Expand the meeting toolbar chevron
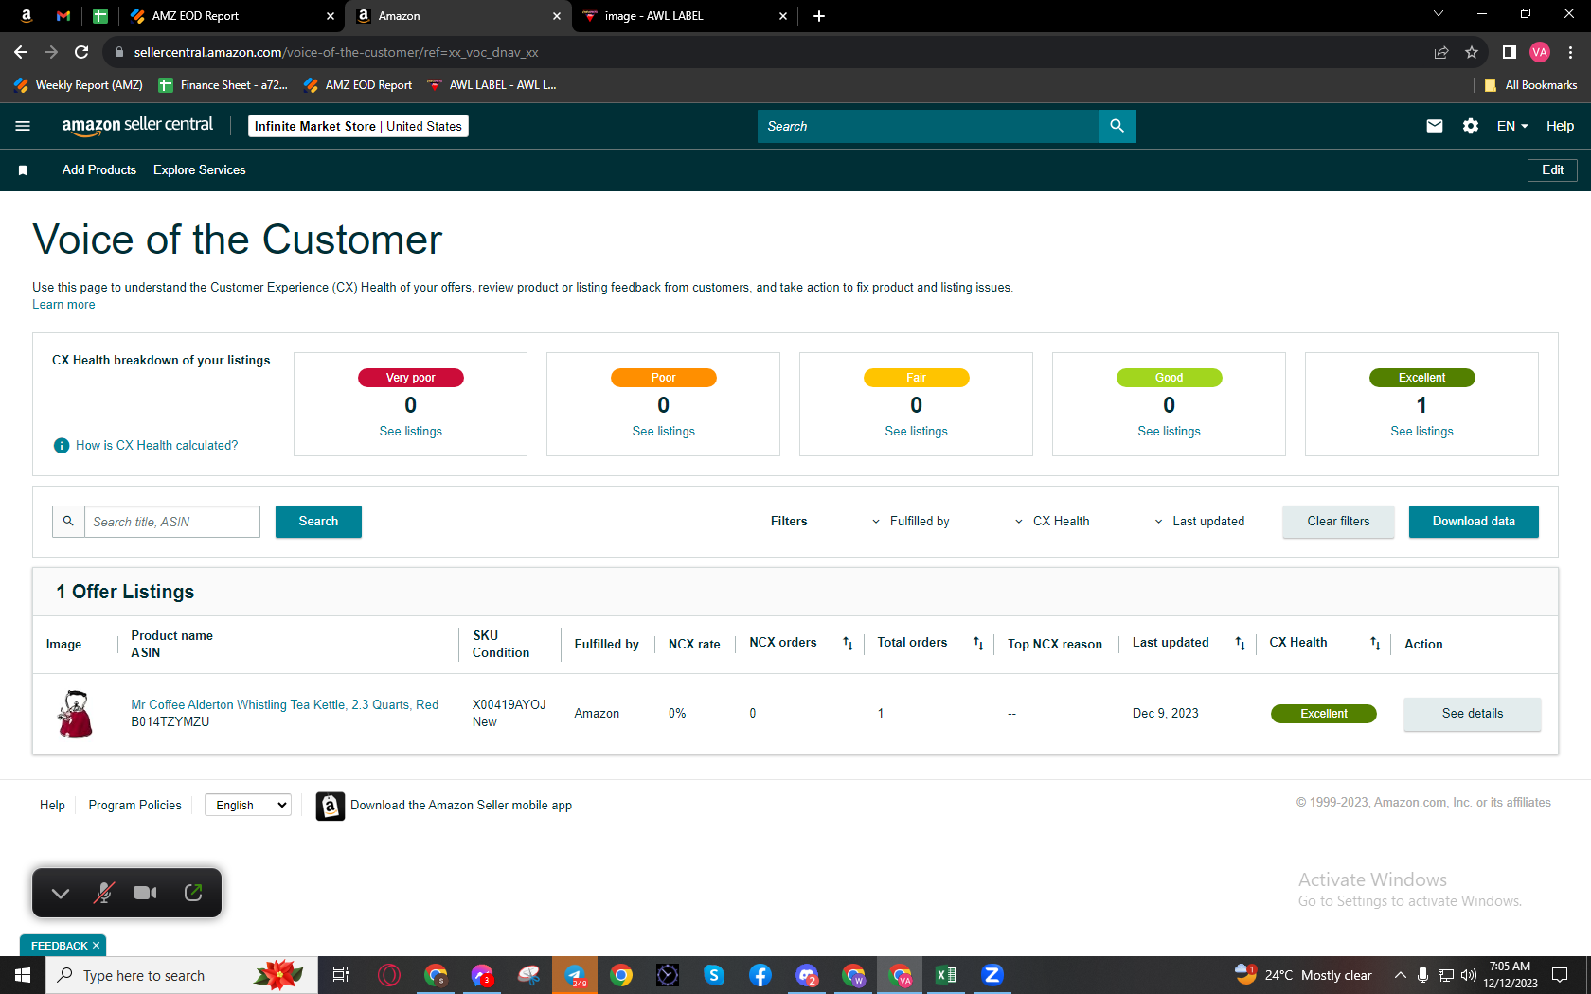This screenshot has height=994, width=1591. (x=61, y=893)
